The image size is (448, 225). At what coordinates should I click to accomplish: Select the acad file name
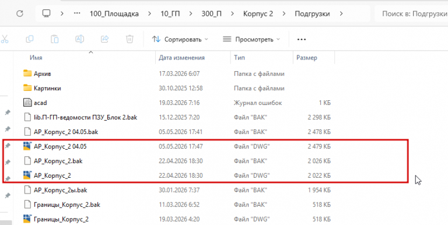(x=40, y=103)
